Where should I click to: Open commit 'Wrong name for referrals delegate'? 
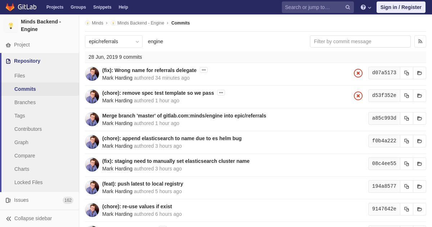(149, 70)
